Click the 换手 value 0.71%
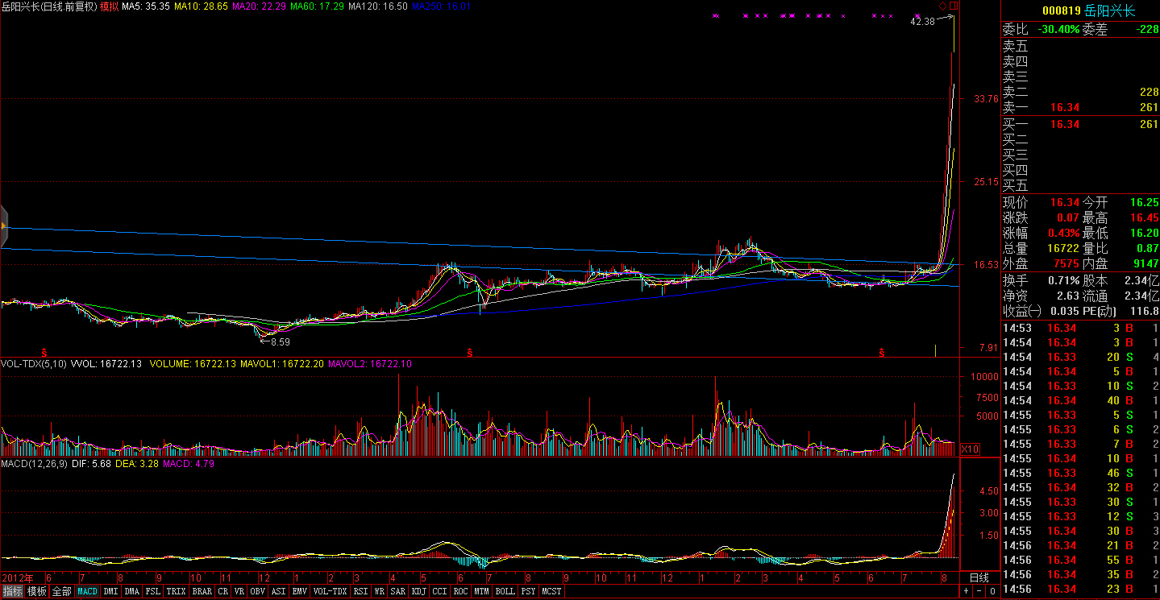Viewport: 1160px width, 600px height. [x=1064, y=280]
